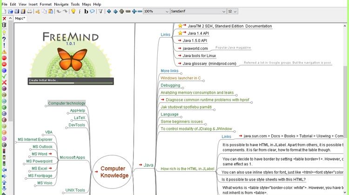Click the Save floppy disk icon
349x195 pixels.
click(x=17, y=11)
